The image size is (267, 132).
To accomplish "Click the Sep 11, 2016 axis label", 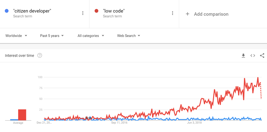I will pos(119,123).
